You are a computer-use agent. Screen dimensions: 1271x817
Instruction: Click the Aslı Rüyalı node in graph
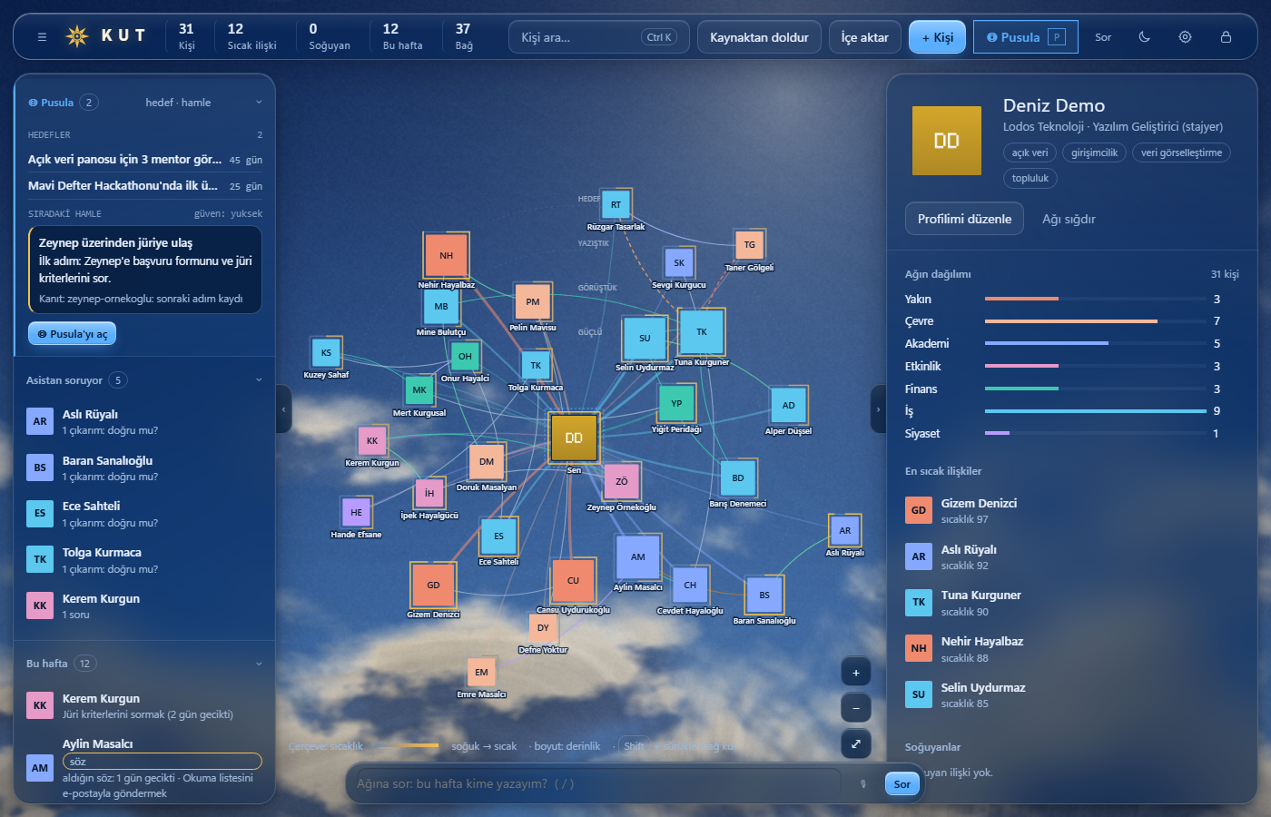pos(844,531)
